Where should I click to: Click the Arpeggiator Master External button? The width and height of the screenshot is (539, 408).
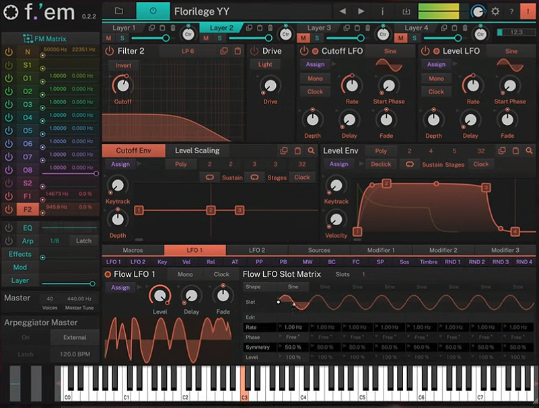click(x=75, y=337)
